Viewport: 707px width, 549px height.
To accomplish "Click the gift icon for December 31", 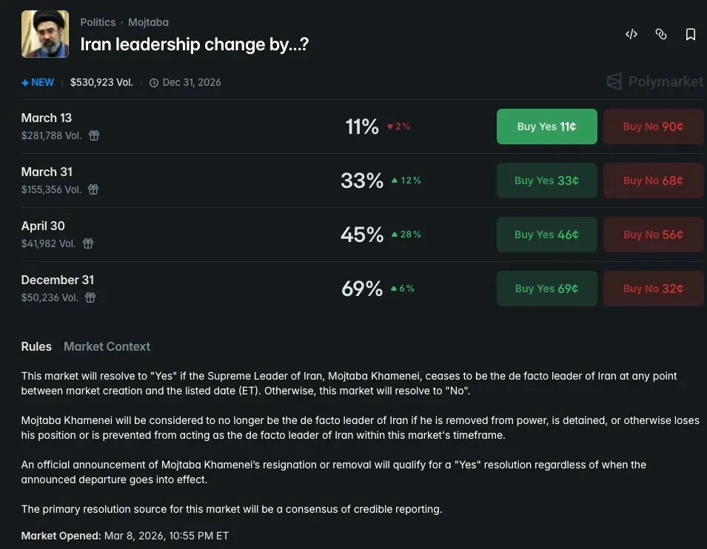I will point(90,297).
